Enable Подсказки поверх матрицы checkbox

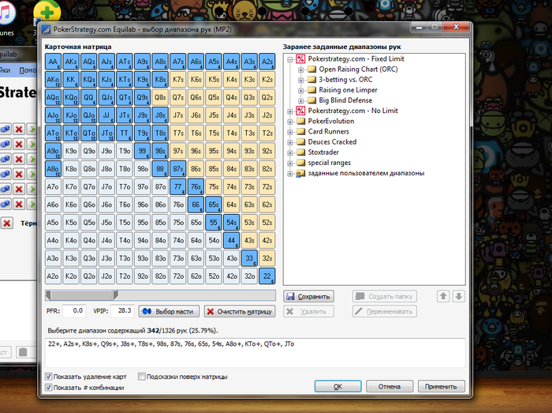(141, 377)
